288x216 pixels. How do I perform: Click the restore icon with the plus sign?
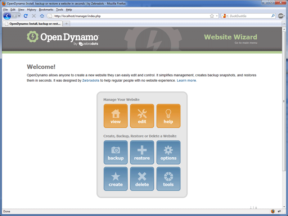click(142, 152)
